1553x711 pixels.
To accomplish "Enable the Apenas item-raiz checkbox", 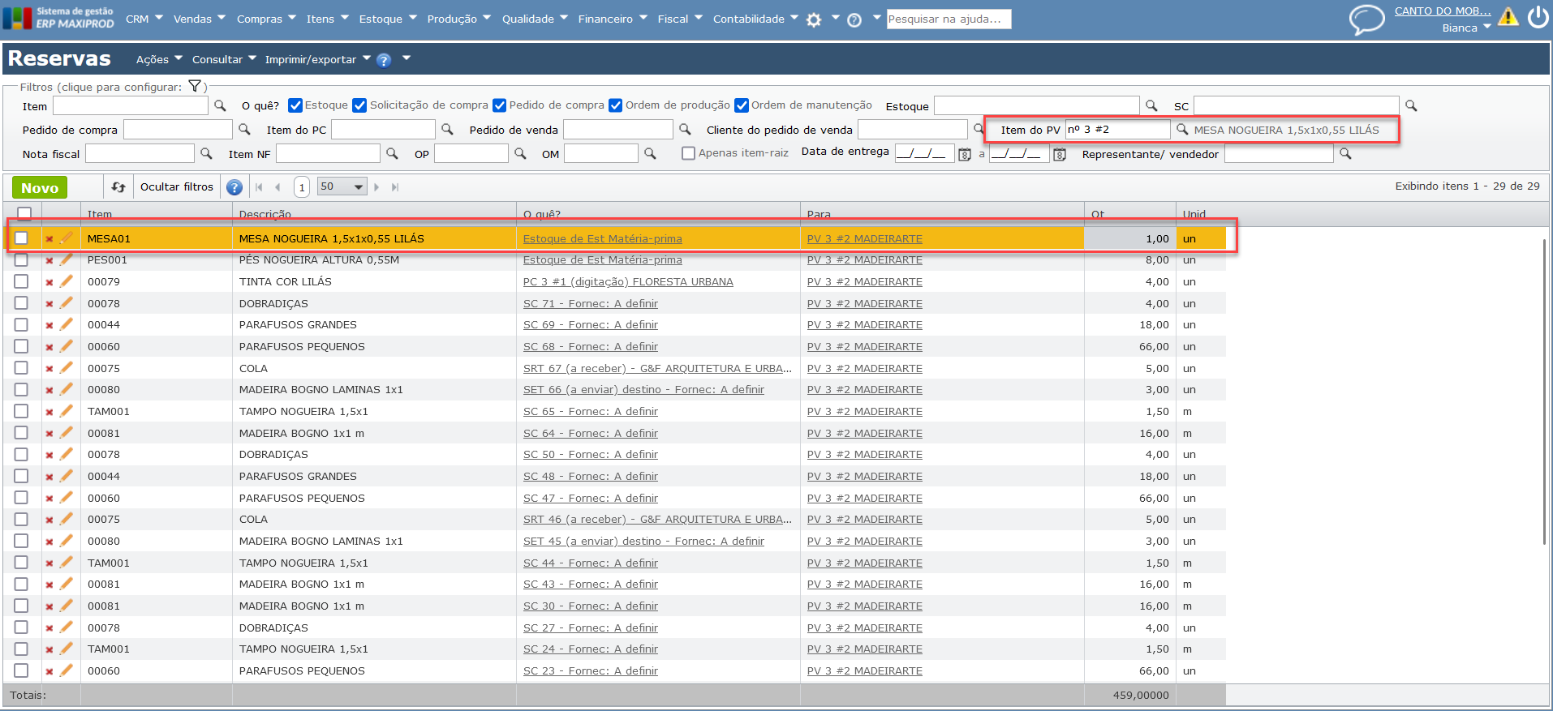I will point(689,153).
